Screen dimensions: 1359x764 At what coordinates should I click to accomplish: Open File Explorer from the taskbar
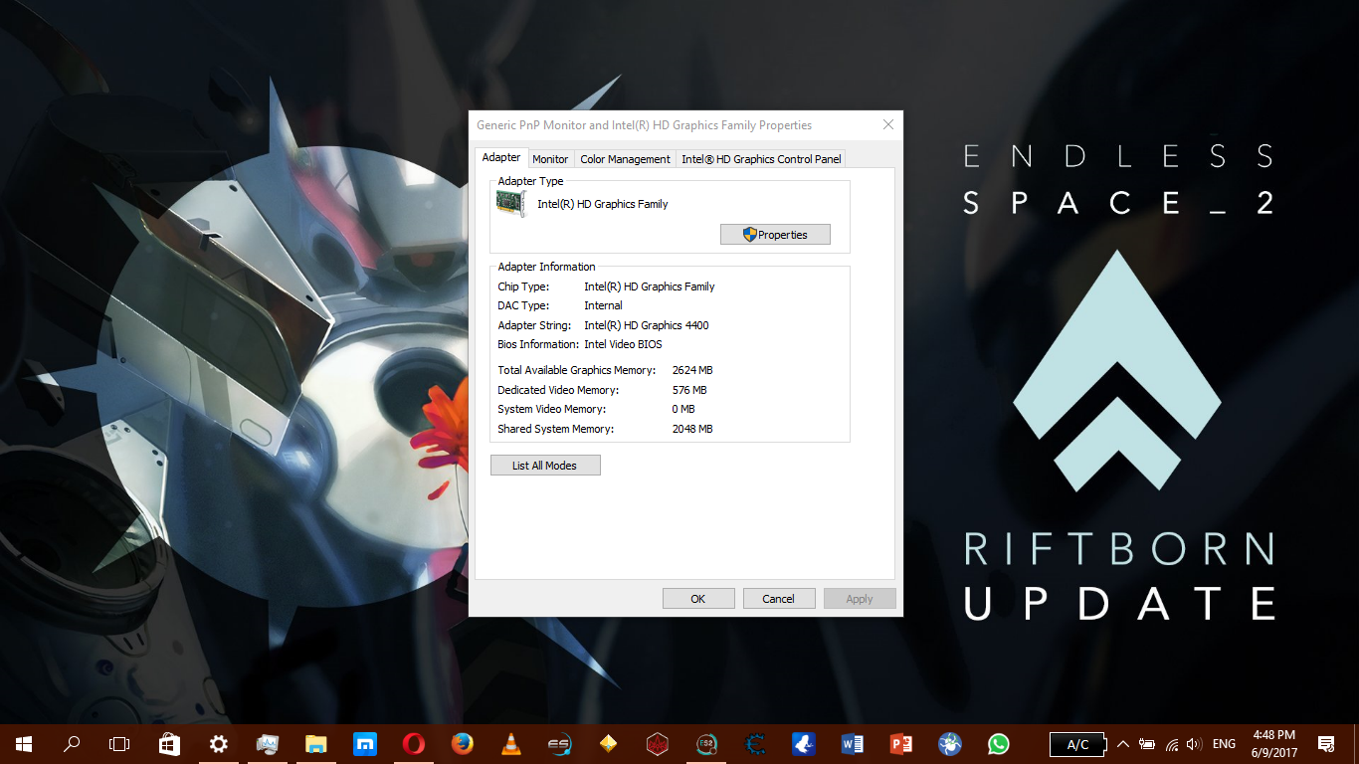tap(315, 744)
